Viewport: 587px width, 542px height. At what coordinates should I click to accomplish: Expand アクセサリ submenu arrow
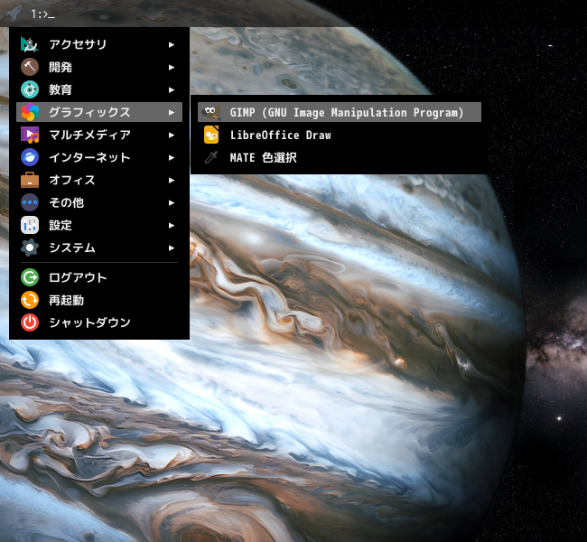(172, 44)
